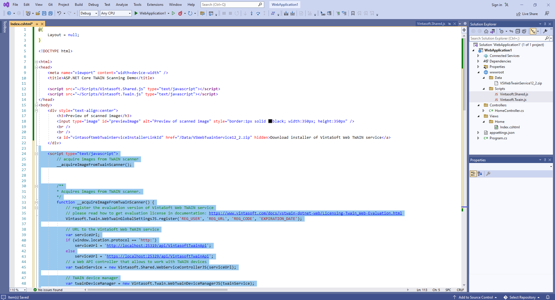Open notifications bell in status bar
Screen dimensions: 555x300
tap(547, 297)
